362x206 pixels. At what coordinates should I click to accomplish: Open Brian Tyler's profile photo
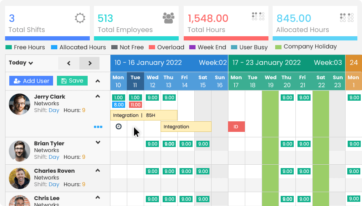19,151
